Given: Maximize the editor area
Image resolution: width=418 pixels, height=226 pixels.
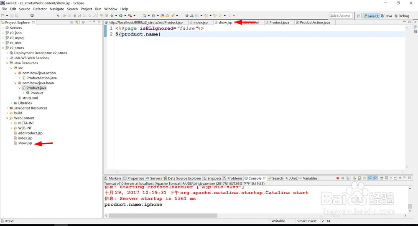Looking at the screenshot, I should pos(410,22).
